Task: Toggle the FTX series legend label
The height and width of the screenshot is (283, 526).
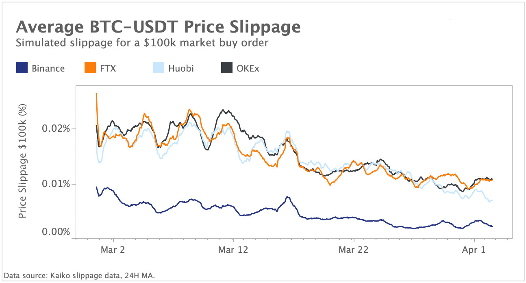Action: 108,68
